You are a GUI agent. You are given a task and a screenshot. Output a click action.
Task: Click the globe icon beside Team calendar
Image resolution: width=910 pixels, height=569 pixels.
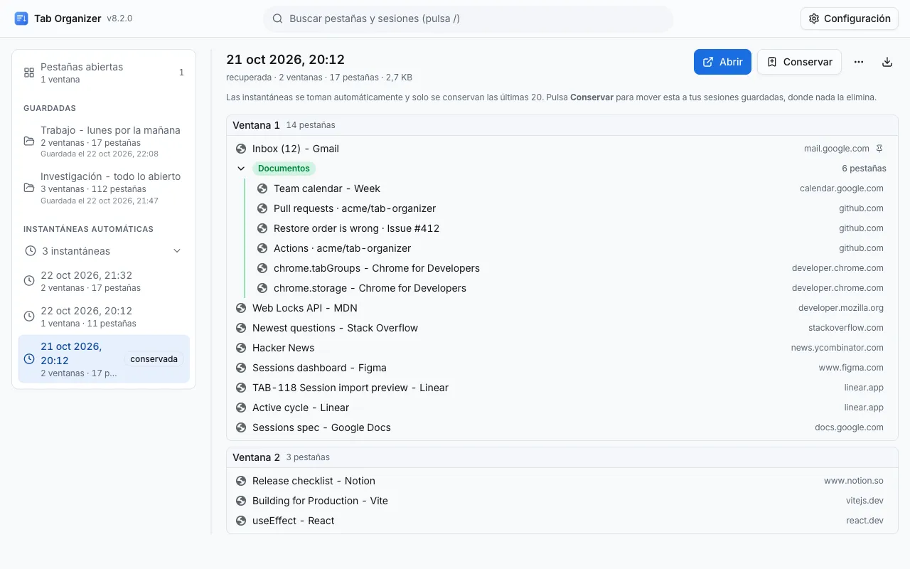(x=262, y=188)
